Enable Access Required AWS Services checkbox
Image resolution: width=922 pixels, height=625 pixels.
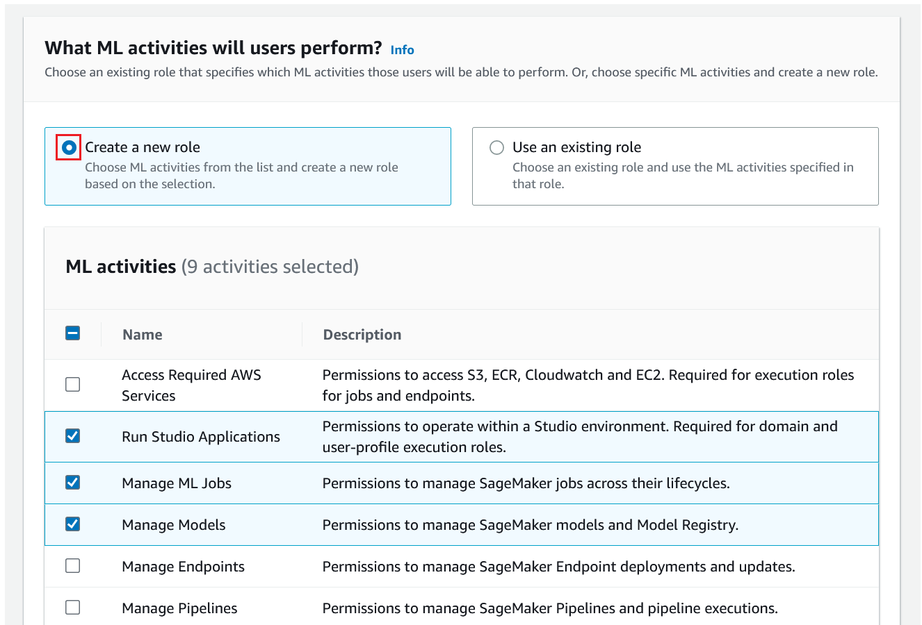tap(72, 384)
